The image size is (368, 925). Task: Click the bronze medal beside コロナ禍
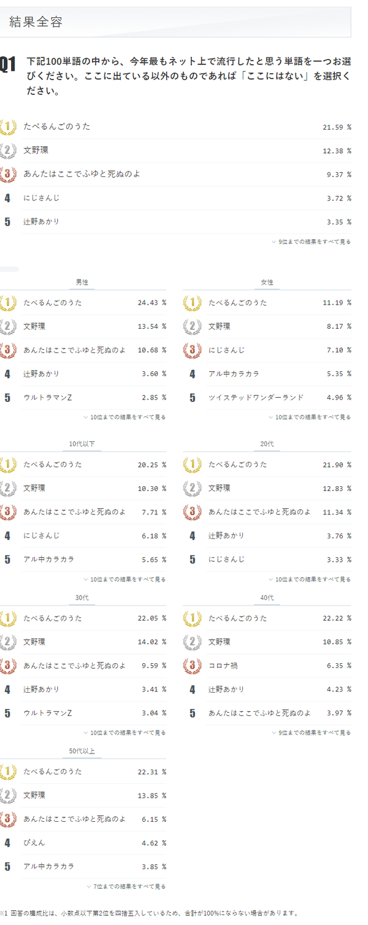tap(192, 666)
